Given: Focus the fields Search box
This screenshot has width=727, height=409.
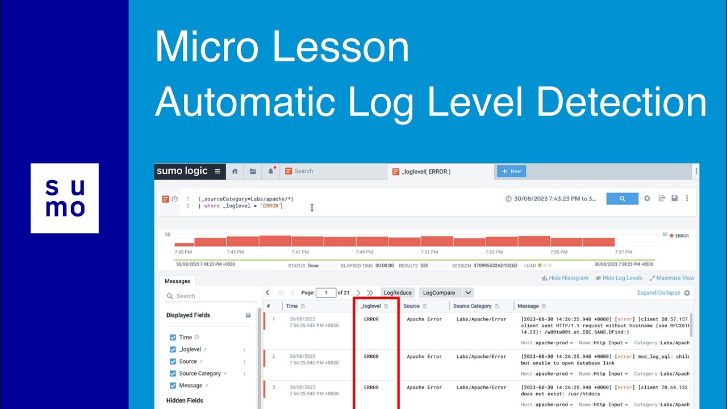Looking at the screenshot, I should [210, 296].
